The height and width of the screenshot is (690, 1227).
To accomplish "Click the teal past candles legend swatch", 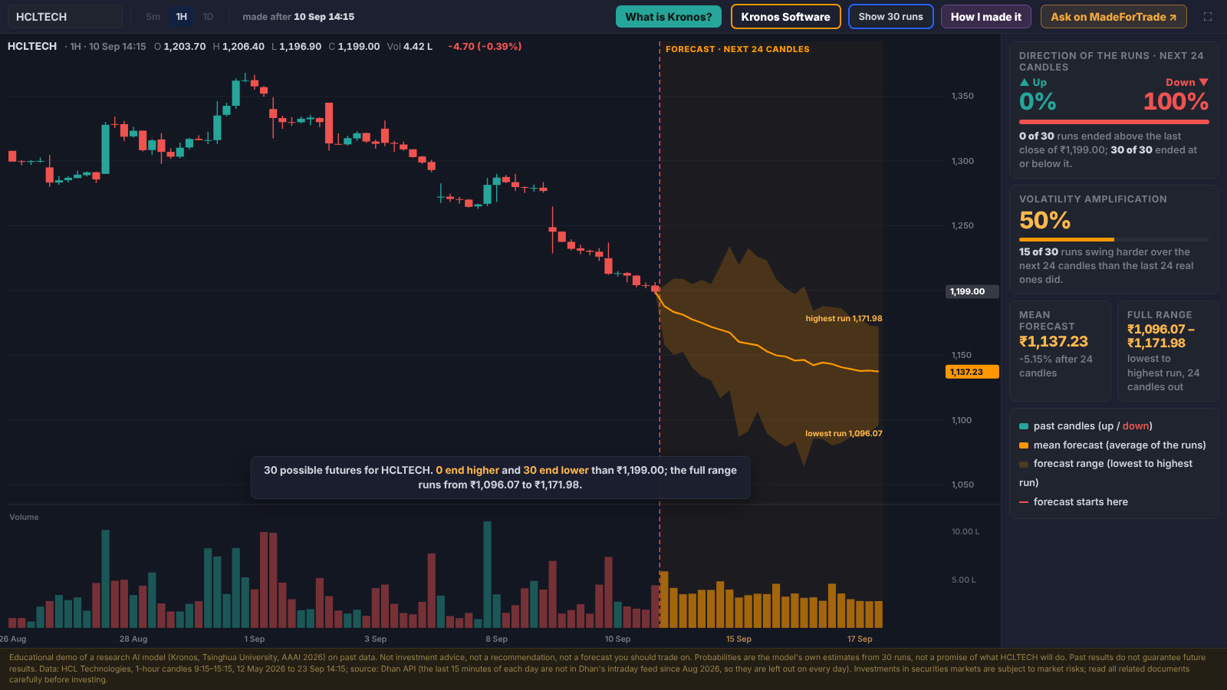I will tap(1024, 426).
